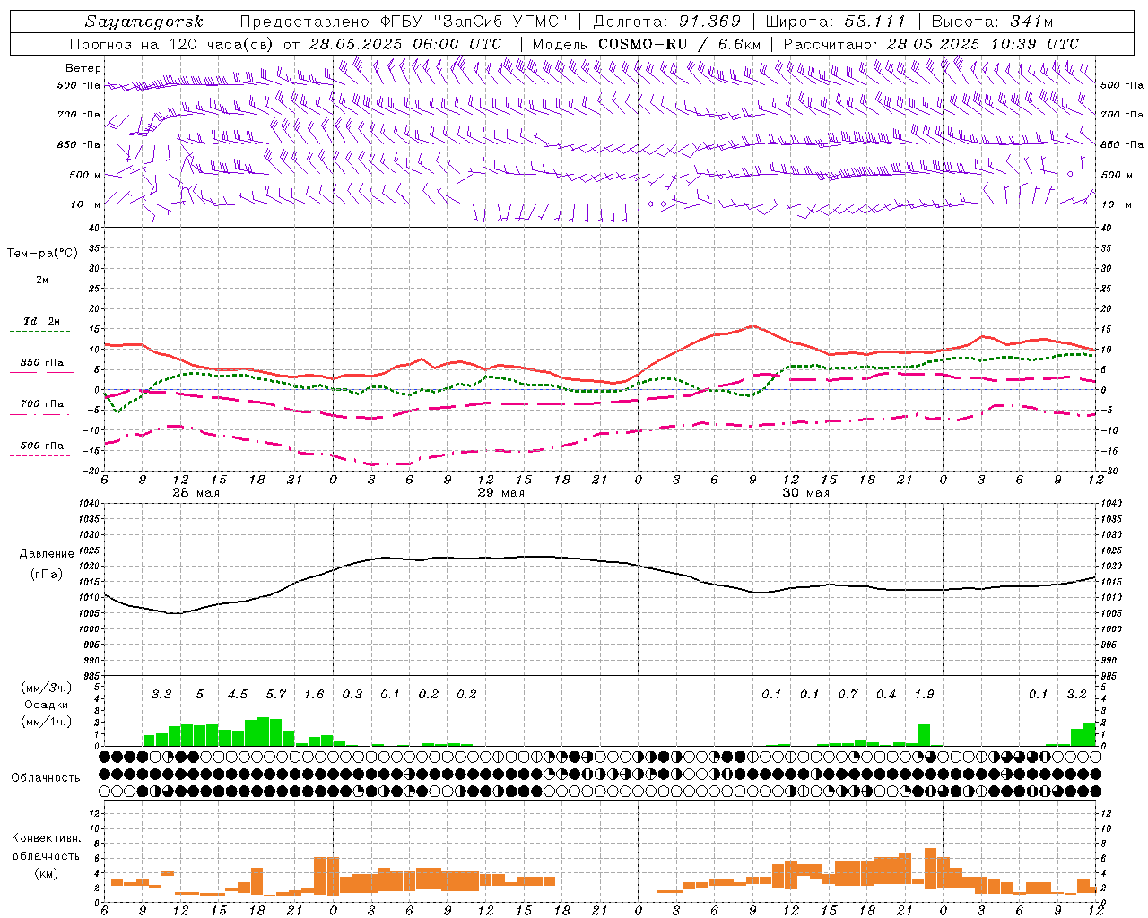Click the 4.5 precipitation total
Image resolution: width=1148 pixels, height=918 pixels.
point(238,695)
